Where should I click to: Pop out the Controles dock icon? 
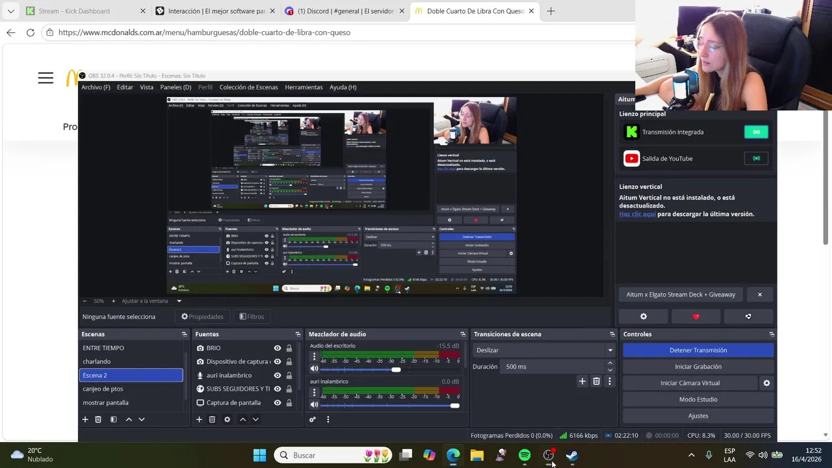click(772, 334)
